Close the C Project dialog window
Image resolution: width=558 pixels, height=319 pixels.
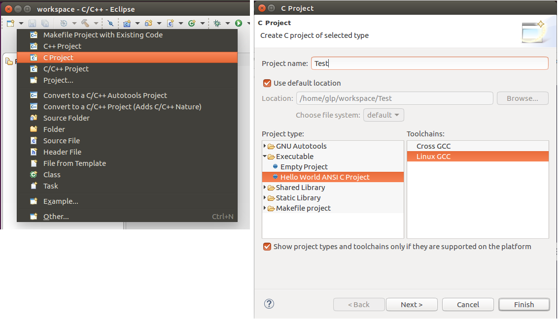tap(262, 8)
